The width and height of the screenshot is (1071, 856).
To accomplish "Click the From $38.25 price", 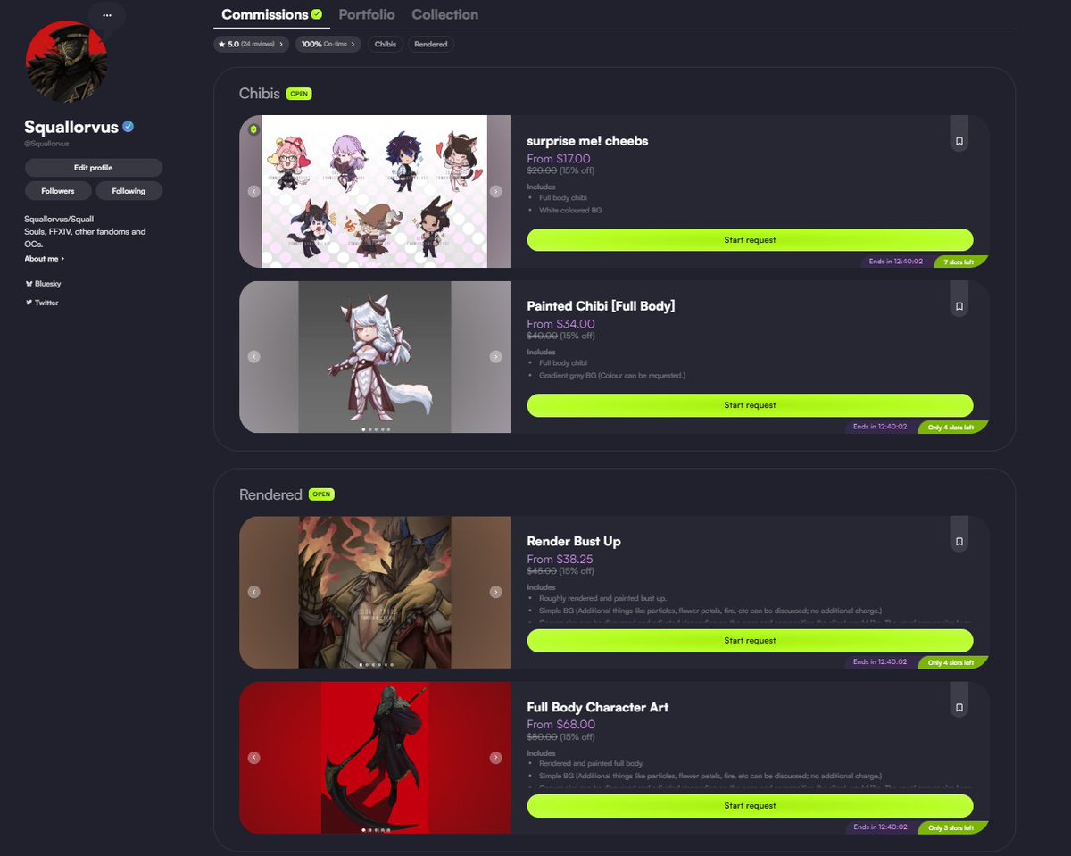I will pos(560,559).
